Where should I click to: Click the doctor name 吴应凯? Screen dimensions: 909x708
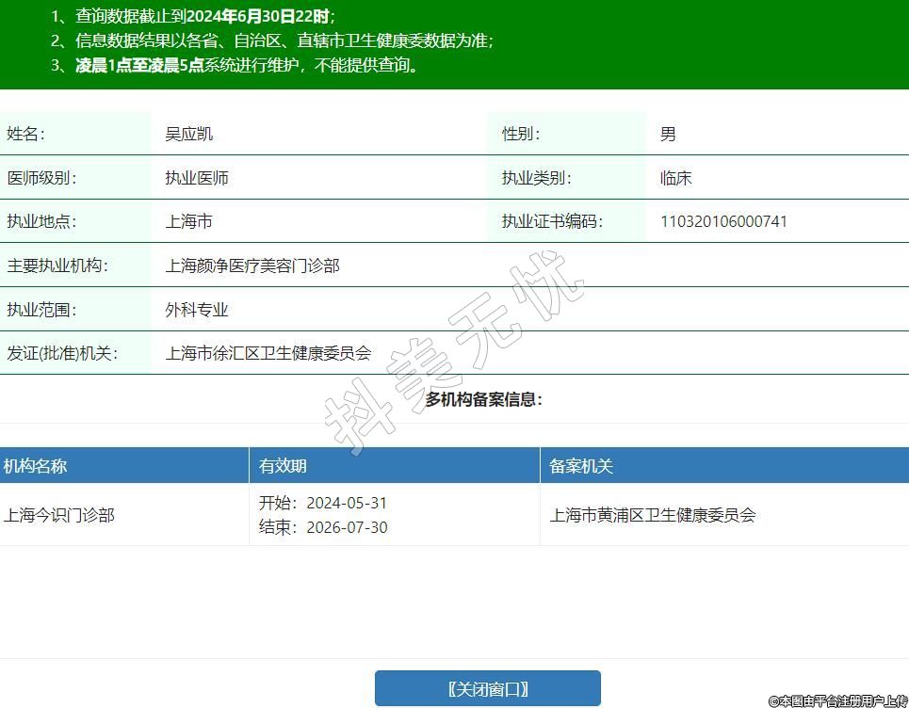pyautogui.click(x=189, y=134)
